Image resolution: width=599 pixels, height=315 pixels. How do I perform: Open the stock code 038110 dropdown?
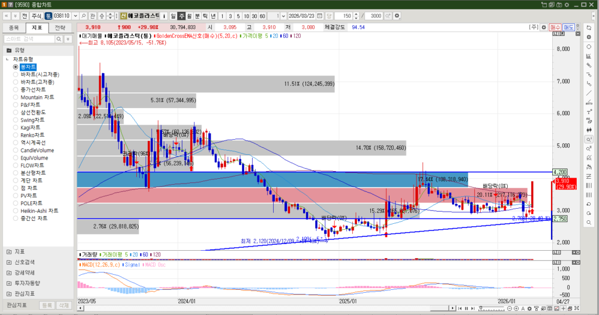pyautogui.click(x=74, y=16)
